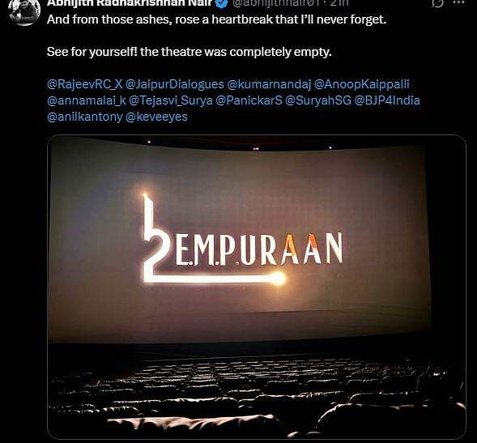Open the Grok icon on the tweet
Viewport: 477px width, 443px height.
(437, 3)
